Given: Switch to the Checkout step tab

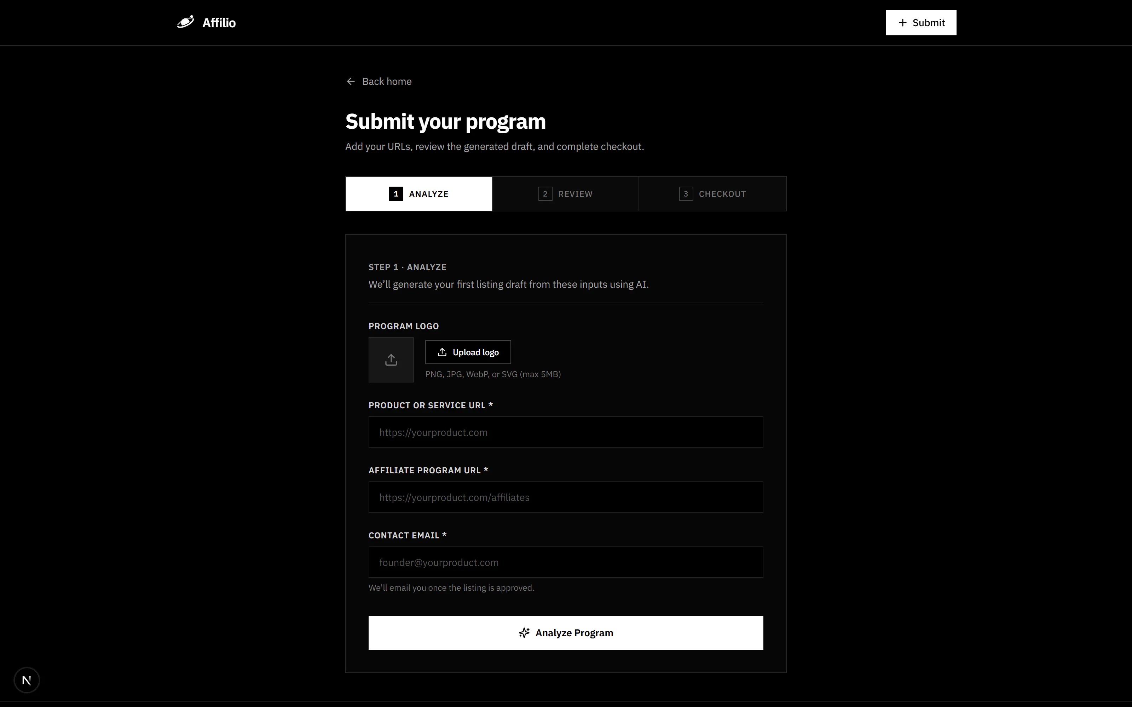Looking at the screenshot, I should [x=712, y=194].
